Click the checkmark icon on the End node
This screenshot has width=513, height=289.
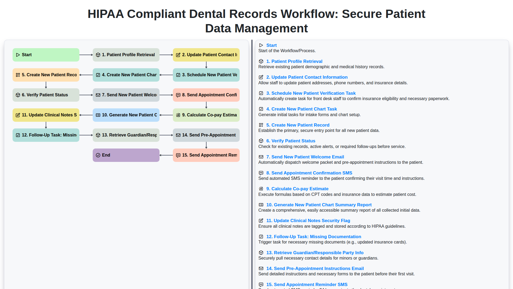pyautogui.click(x=98, y=155)
